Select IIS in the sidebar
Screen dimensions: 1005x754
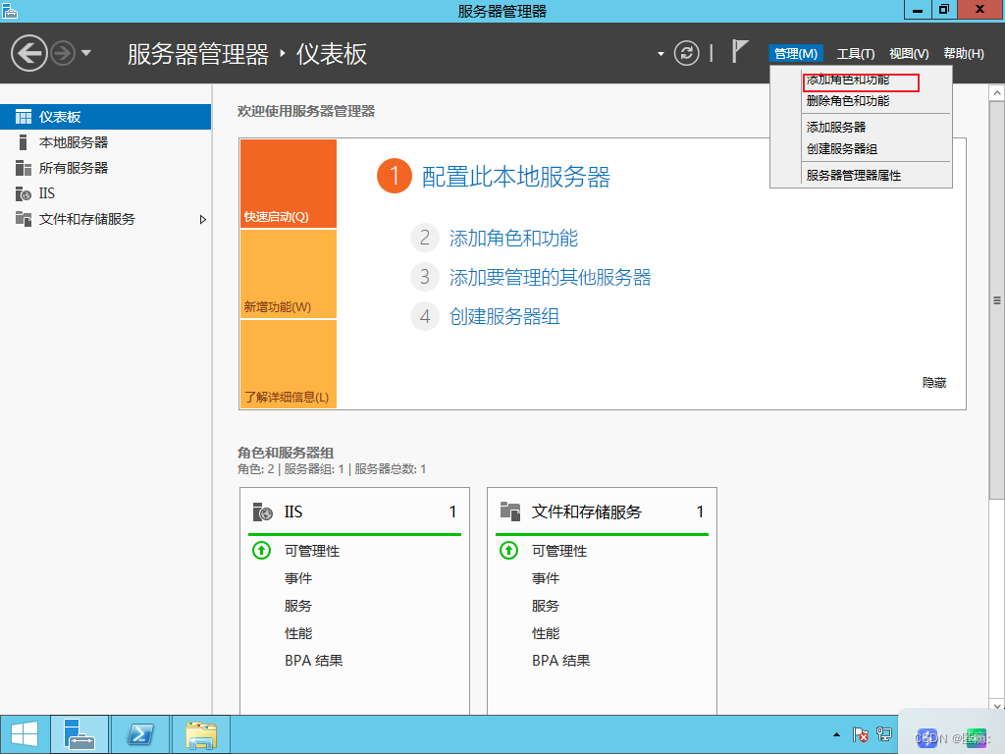point(105,193)
